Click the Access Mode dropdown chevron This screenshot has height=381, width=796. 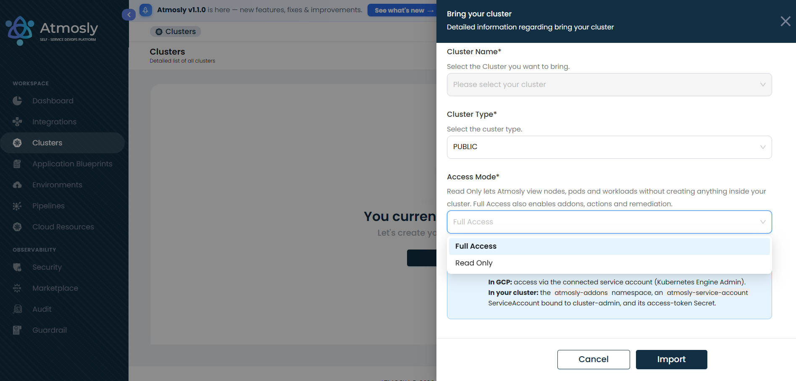(x=763, y=222)
